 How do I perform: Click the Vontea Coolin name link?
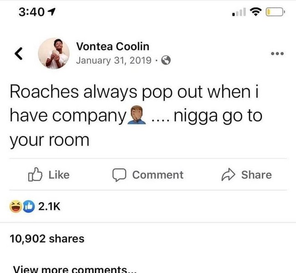pyautogui.click(x=112, y=46)
